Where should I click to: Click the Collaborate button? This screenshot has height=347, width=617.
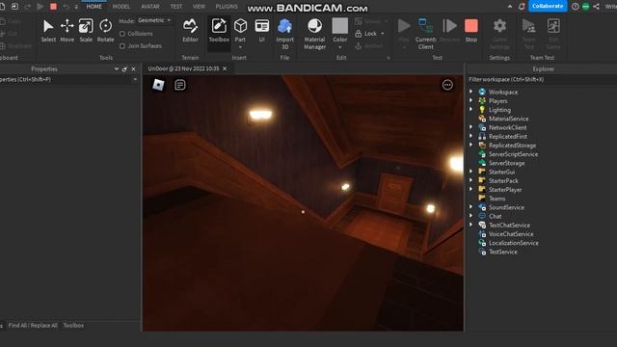[x=548, y=7]
